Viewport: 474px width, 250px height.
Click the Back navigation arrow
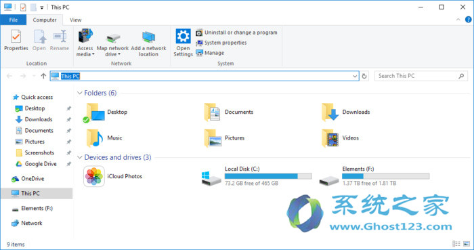9,76
